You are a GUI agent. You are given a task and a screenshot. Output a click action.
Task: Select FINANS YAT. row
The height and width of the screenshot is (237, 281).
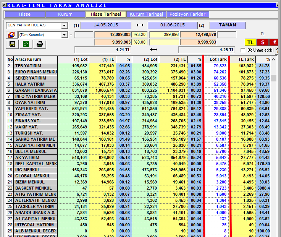138,121
